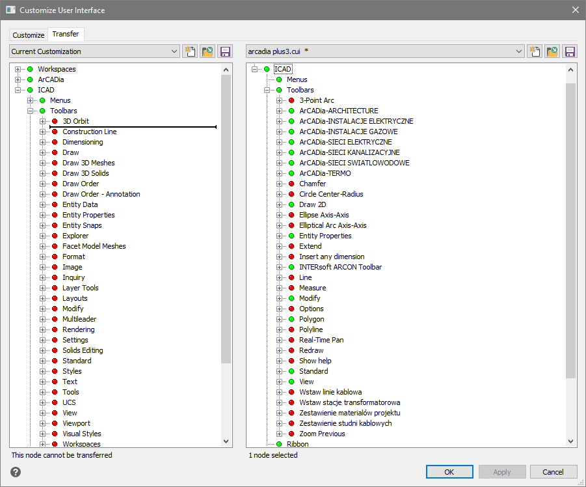Select Circle Center-Radius toolbar
The height and width of the screenshot is (487, 586).
point(331,194)
